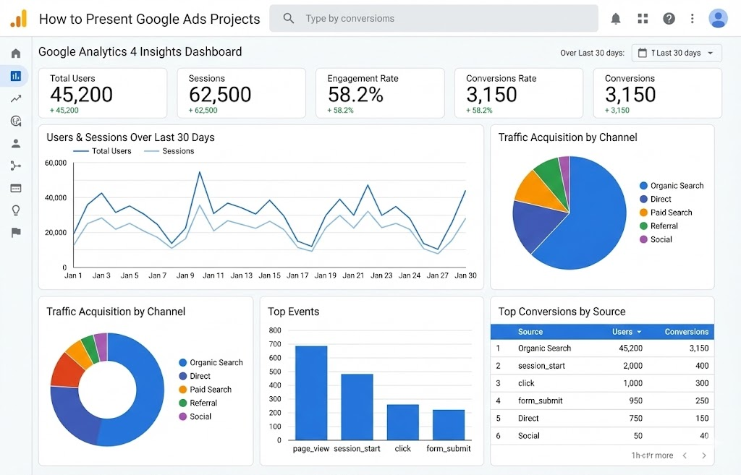Open the Home icon in the sidebar
This screenshot has height=475, width=741.
point(16,54)
